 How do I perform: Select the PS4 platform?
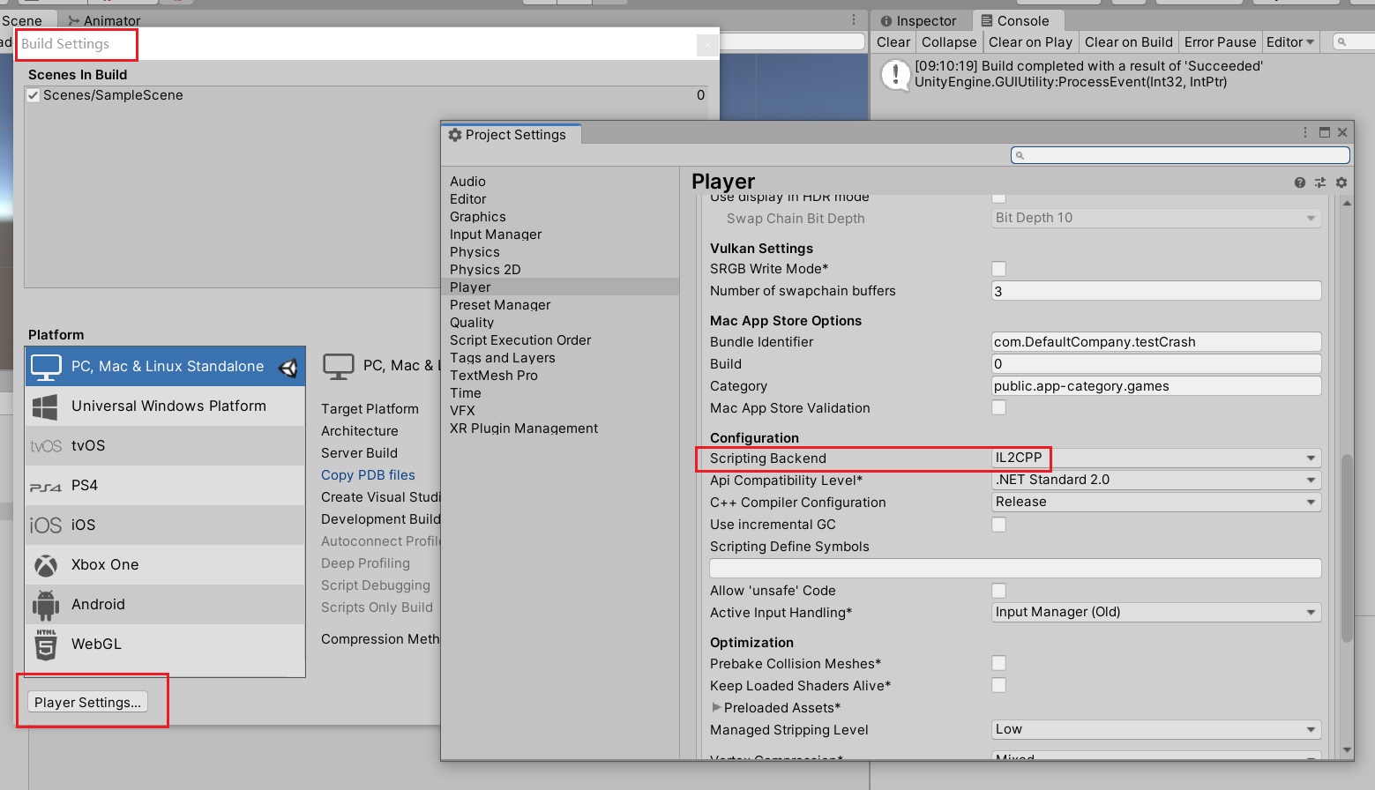pyautogui.click(x=165, y=486)
